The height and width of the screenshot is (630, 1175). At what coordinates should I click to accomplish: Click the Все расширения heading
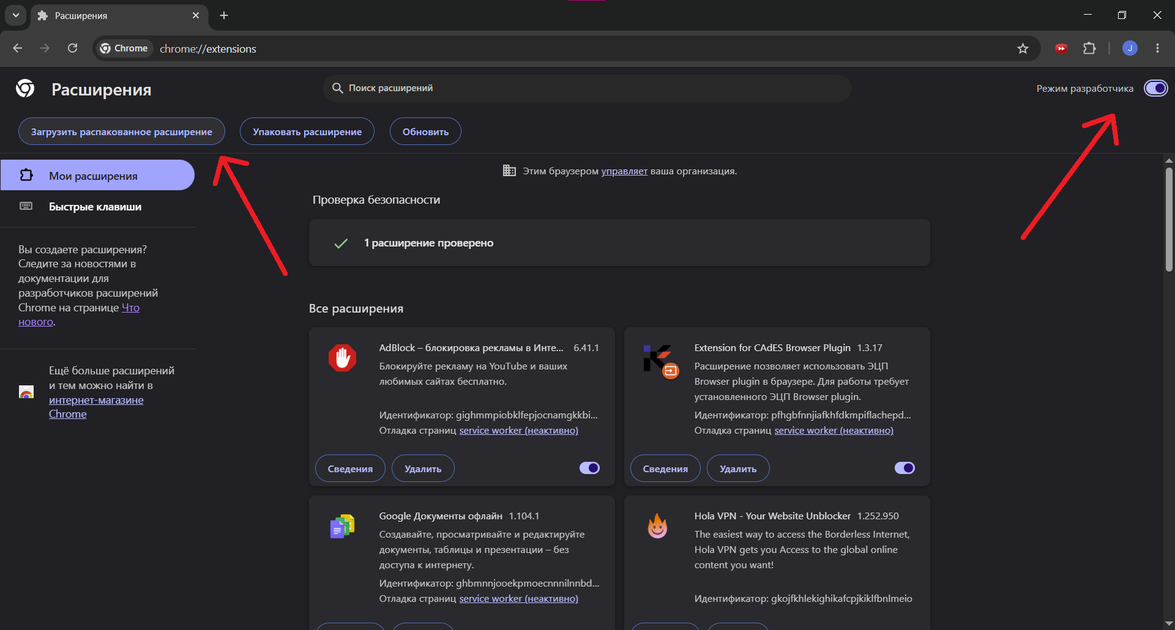coord(356,309)
